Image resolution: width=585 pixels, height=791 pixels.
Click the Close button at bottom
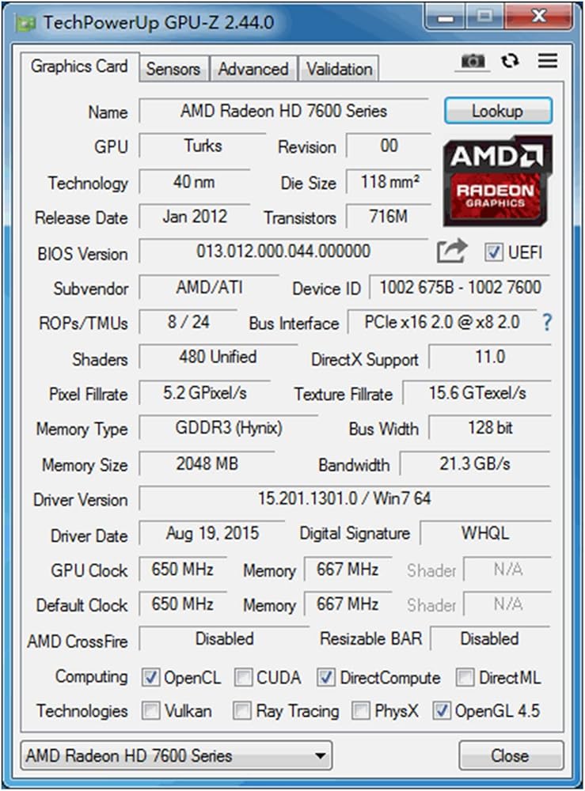tap(511, 755)
